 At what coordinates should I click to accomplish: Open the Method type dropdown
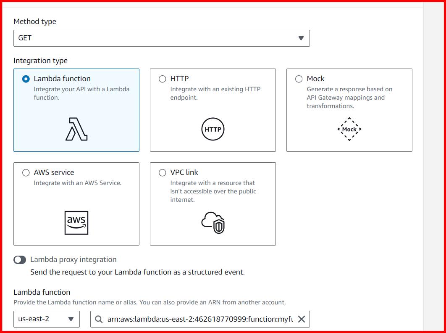click(x=161, y=38)
